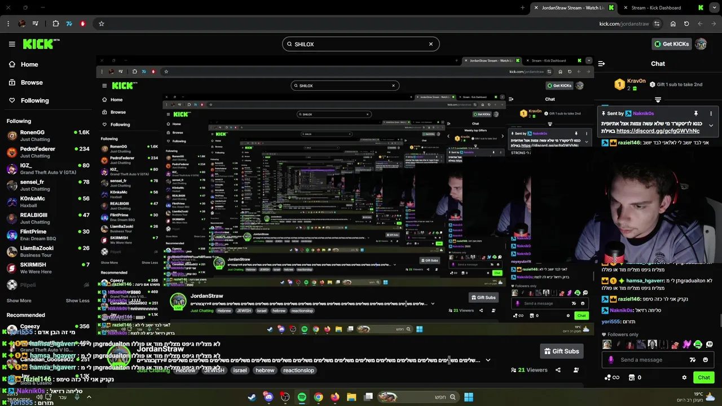Send message with the green Chat button
Image resolution: width=722 pixels, height=406 pixels.
704,377
